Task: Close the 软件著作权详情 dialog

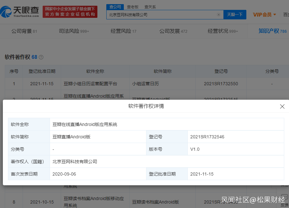Action: tap(282, 107)
